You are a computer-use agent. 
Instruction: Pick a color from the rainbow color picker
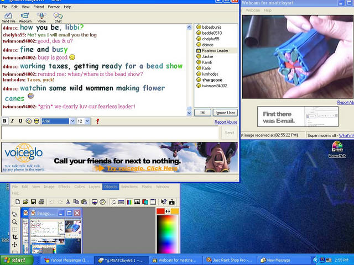tap(167, 234)
